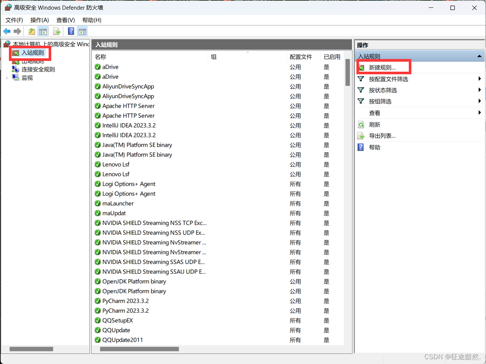Click the rules list horizontal scrollbar thumb
This screenshot has height=364, width=486.
(139, 349)
